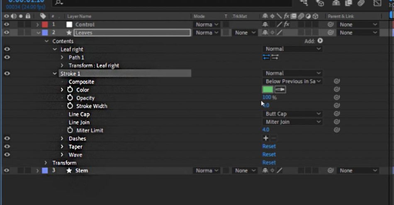Click the first Path 1 direction icon

(266, 57)
